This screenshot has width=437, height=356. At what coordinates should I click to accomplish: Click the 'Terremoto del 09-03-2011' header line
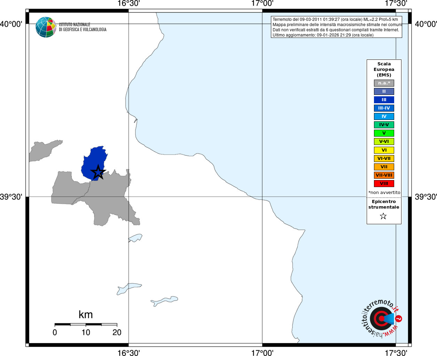(335, 19)
